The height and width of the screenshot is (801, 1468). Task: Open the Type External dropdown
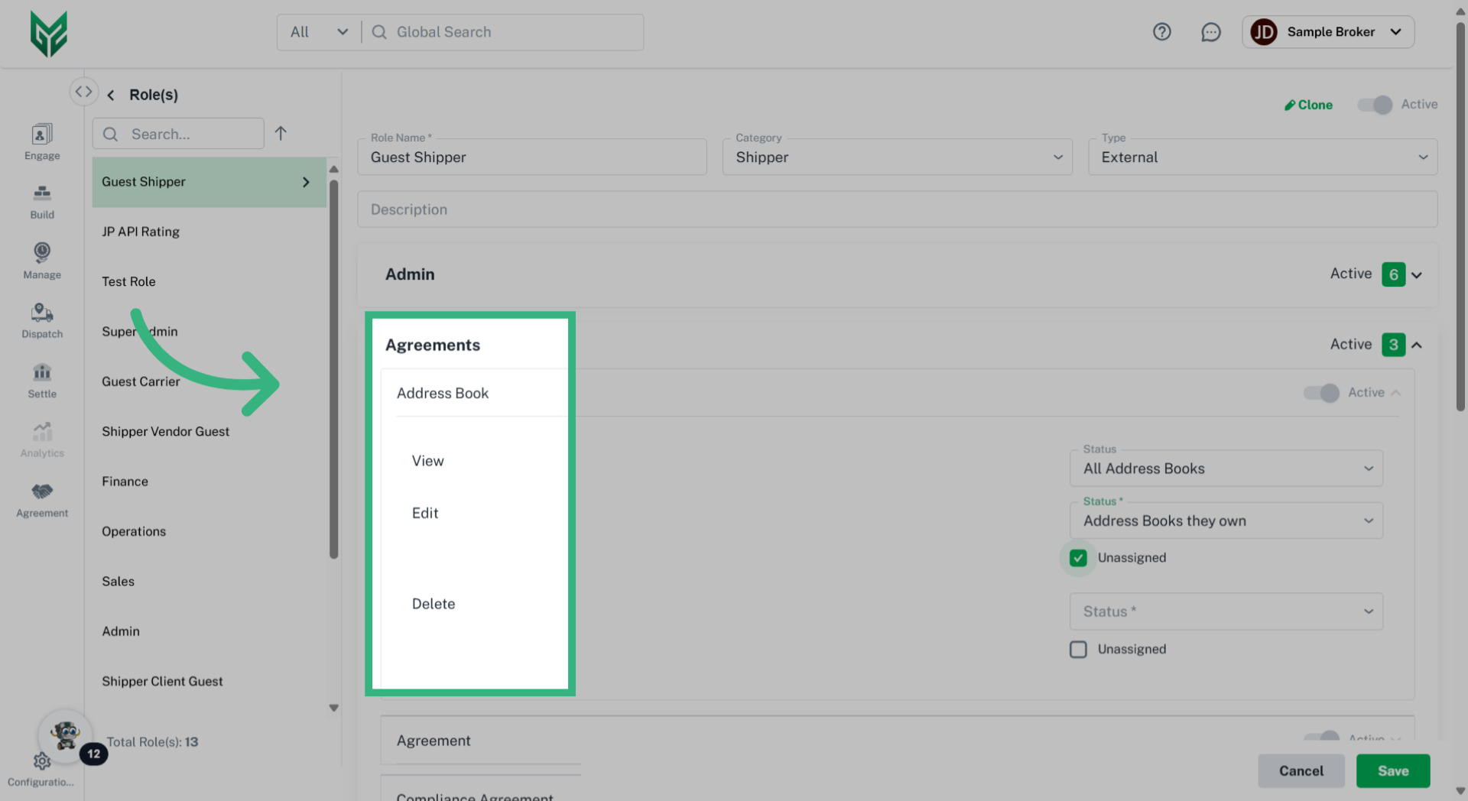[x=1424, y=157]
